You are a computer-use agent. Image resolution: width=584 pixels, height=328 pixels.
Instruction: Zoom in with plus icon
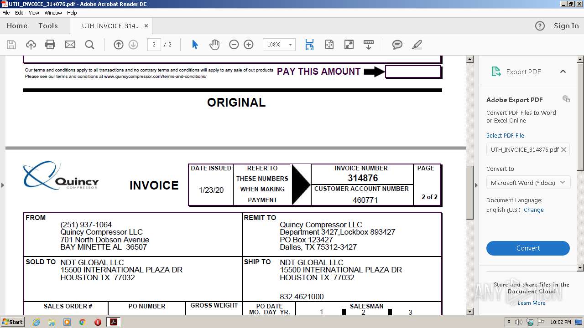(x=249, y=45)
